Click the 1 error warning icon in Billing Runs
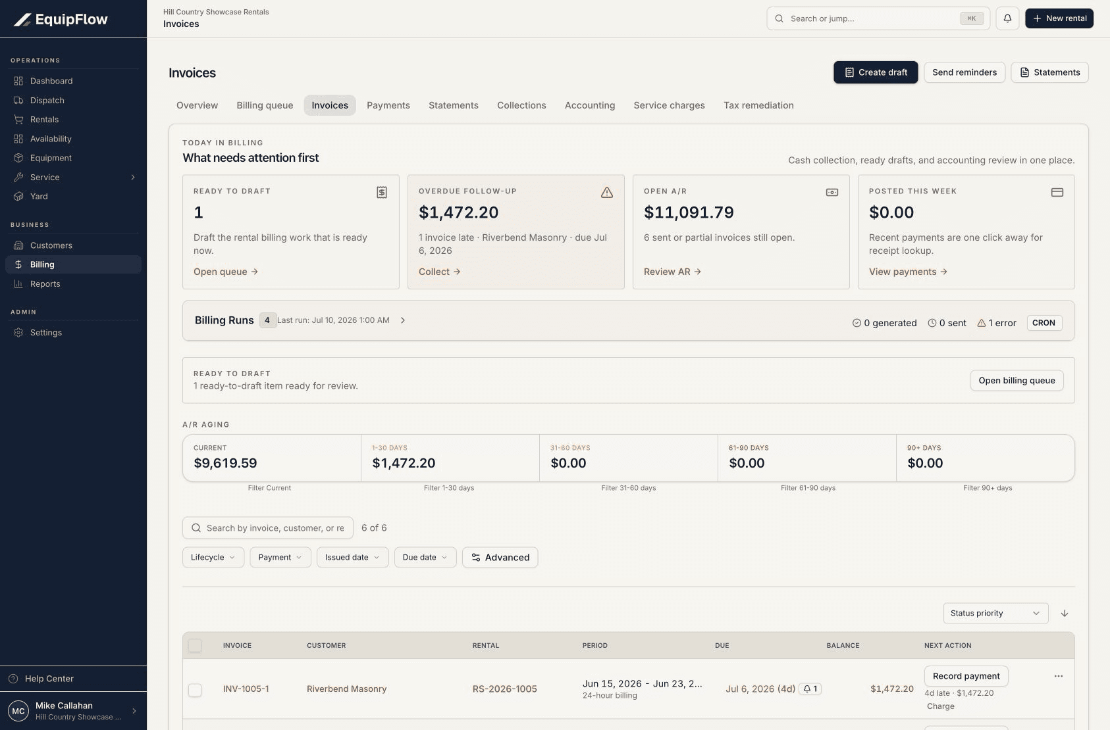Viewport: 1110px width, 730px height. pyautogui.click(x=982, y=323)
